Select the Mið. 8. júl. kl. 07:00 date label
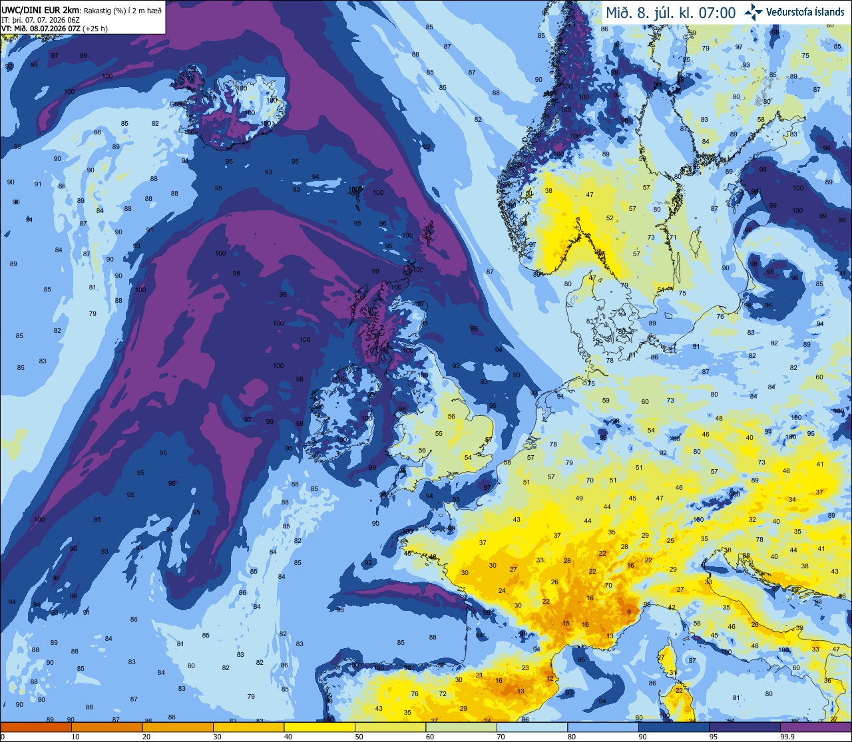Viewport: 852px width, 742px height. point(670,13)
